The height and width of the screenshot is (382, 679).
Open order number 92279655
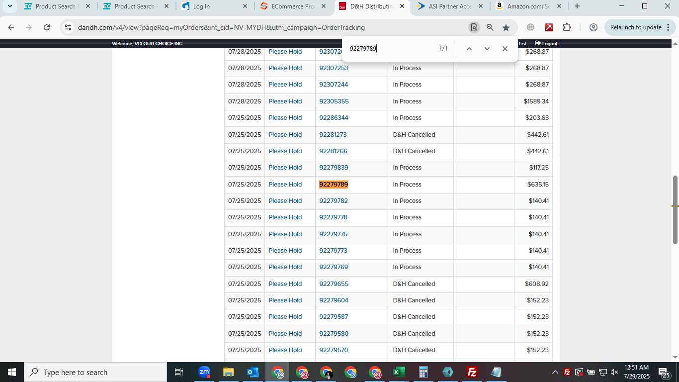(x=334, y=284)
